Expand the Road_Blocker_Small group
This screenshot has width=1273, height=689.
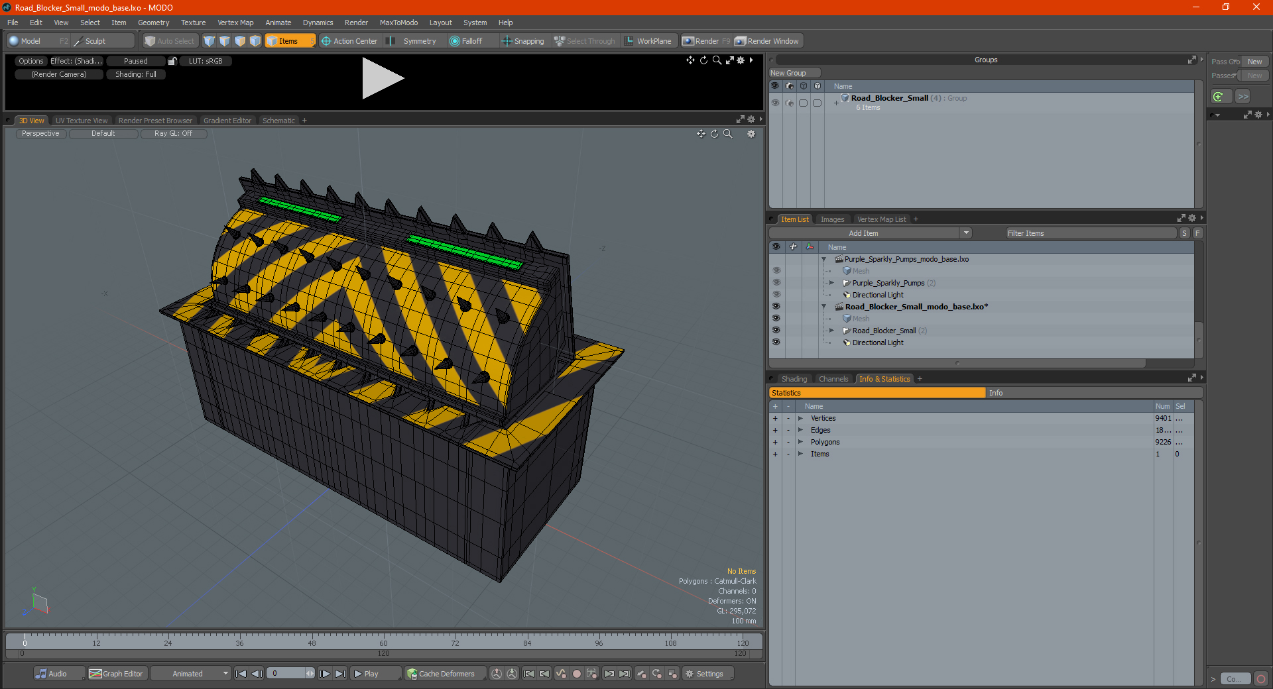[x=836, y=103]
